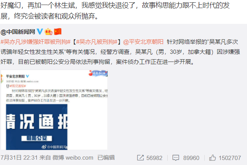
Task: Click the Chinese flag icon
Action: (58, 32)
